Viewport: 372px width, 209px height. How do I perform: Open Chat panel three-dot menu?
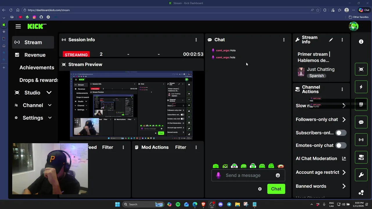pos(284,40)
